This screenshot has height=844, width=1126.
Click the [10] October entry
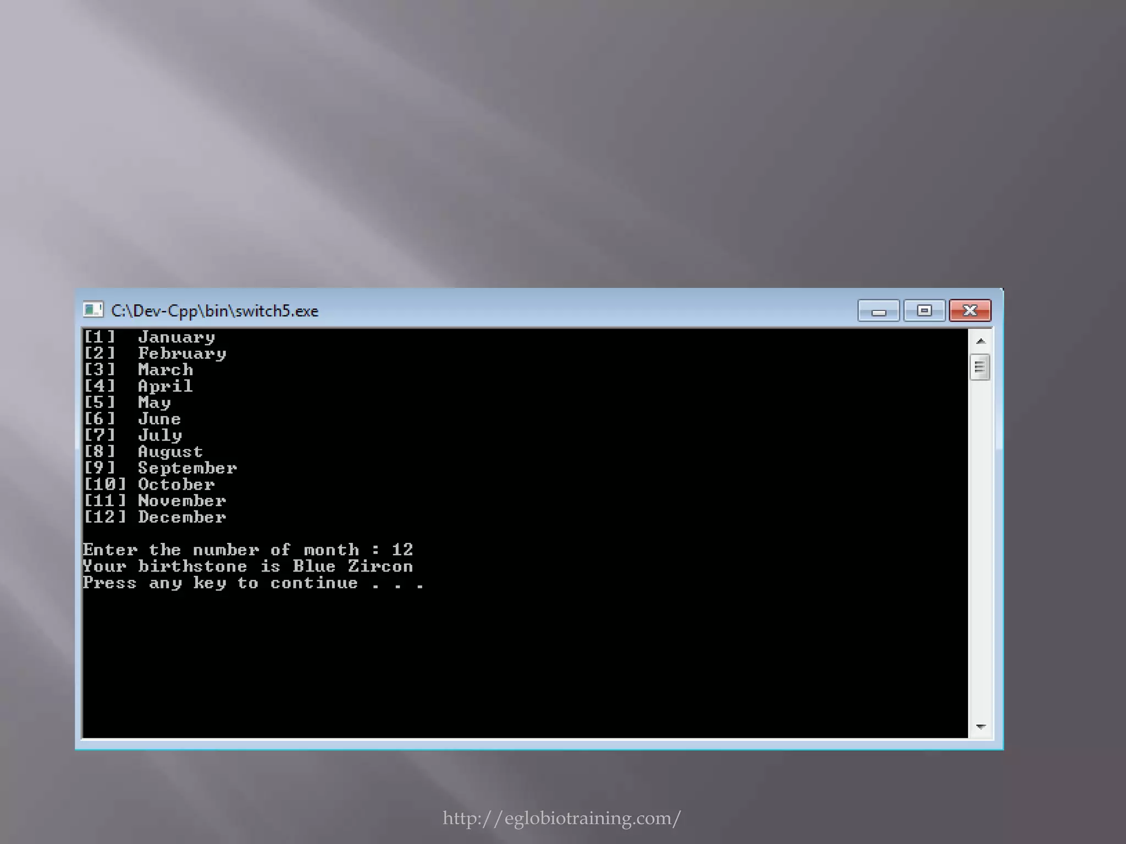[x=149, y=485]
